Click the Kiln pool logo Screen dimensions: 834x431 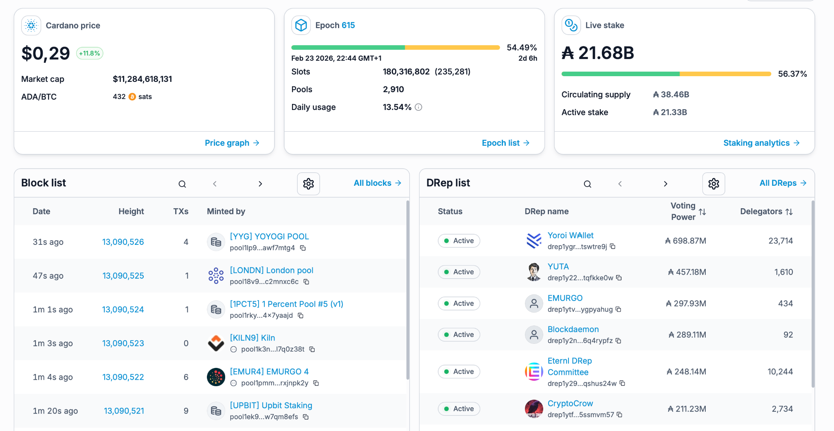click(216, 343)
